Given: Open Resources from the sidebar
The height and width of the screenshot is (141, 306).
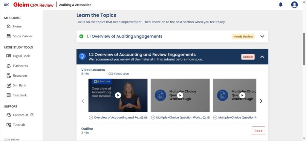Looking at the screenshot, I should (20, 76).
